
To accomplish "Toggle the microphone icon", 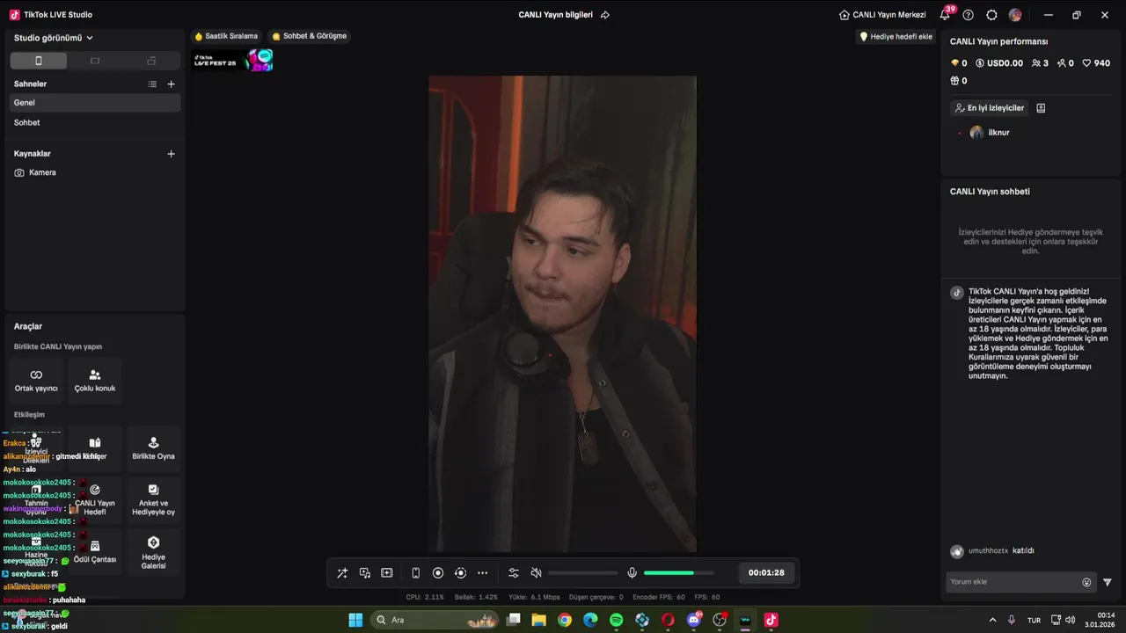I will click(x=632, y=573).
